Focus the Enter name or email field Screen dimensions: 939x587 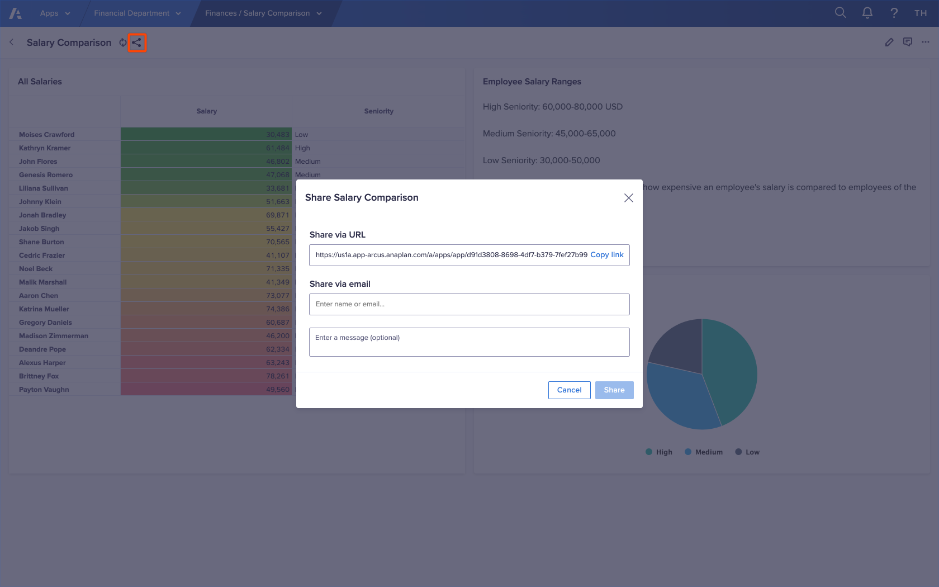(469, 304)
